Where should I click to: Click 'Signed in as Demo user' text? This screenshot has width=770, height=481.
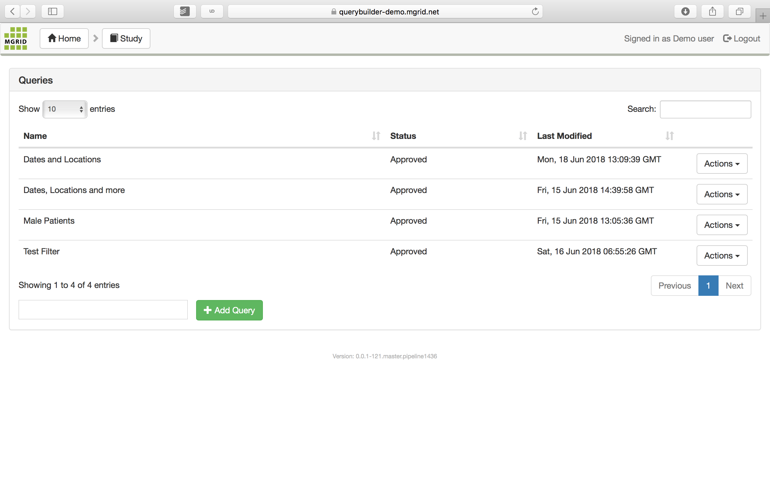click(669, 38)
